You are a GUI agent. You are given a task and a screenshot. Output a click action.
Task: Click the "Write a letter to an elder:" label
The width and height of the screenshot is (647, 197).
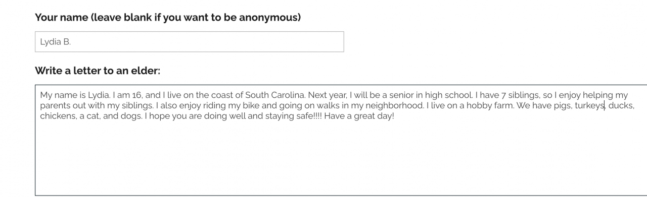(98, 71)
